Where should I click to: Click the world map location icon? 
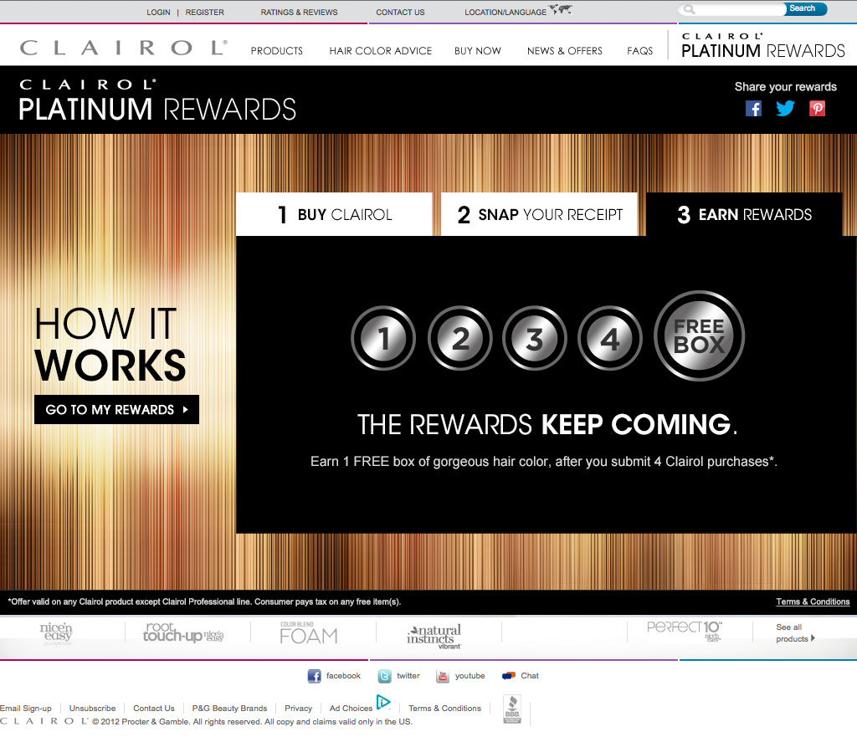(561, 9)
